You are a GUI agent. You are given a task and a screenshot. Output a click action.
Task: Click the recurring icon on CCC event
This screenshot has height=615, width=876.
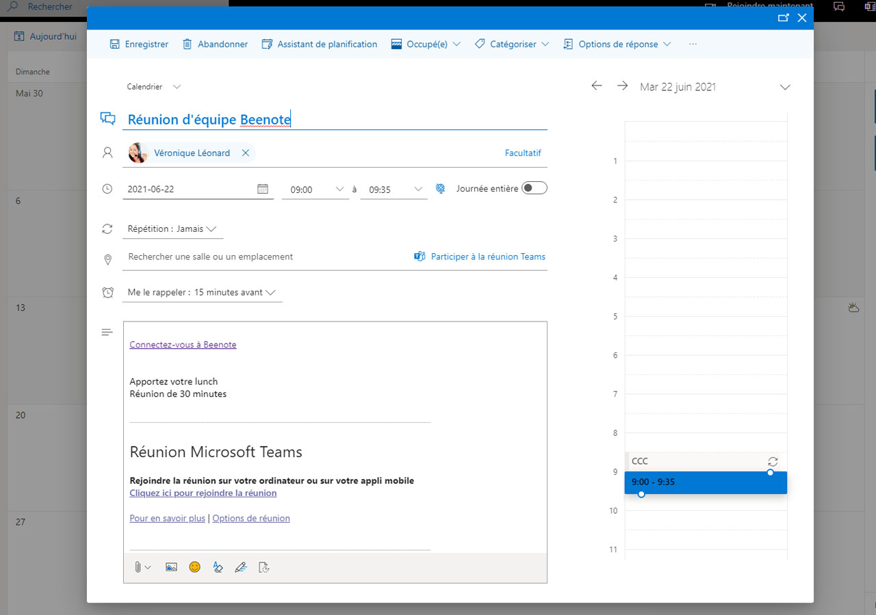(773, 461)
